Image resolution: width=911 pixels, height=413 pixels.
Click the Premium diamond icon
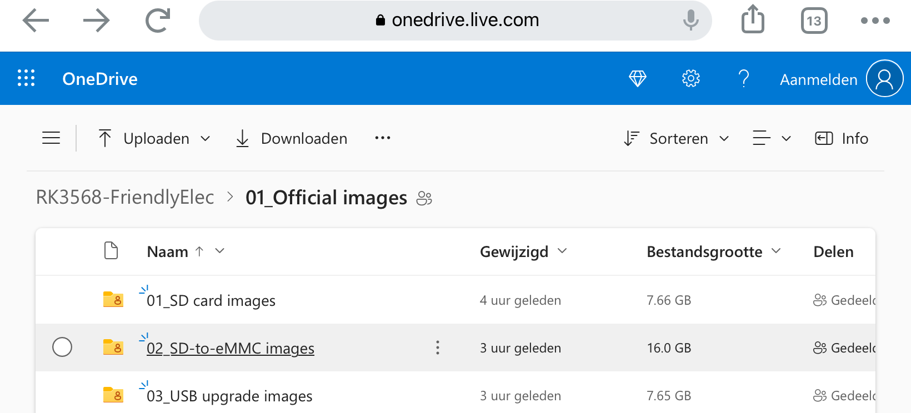click(637, 79)
